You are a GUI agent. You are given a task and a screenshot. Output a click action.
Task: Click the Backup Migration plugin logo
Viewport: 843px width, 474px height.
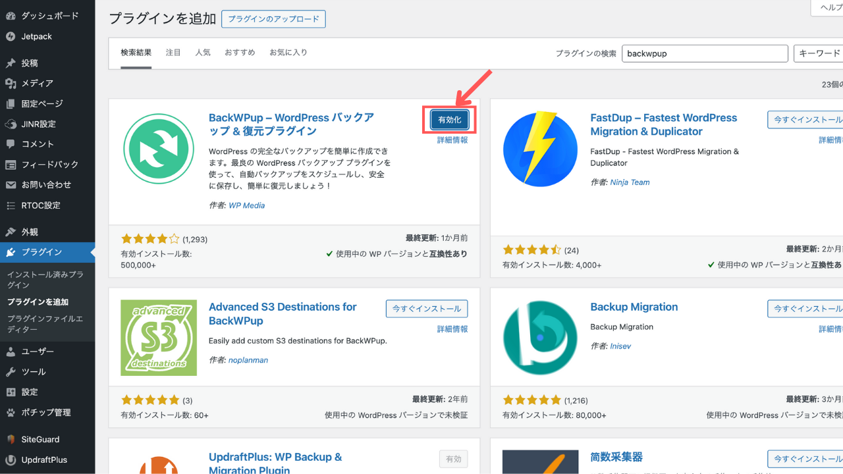(x=540, y=338)
